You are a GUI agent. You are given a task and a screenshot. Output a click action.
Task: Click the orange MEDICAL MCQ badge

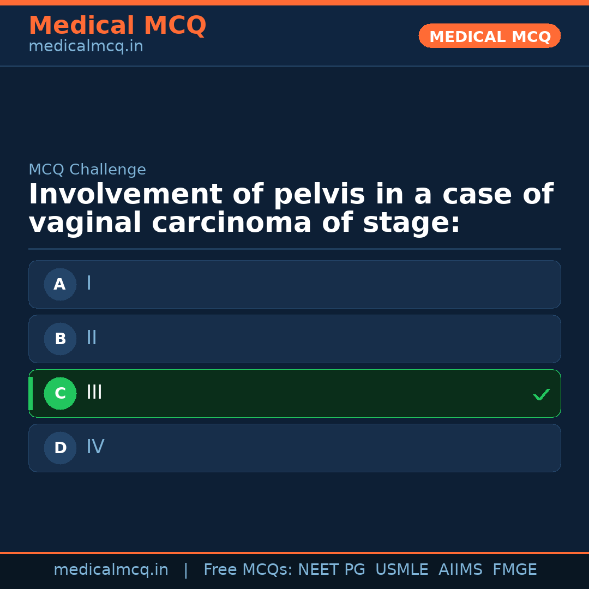pyautogui.click(x=489, y=36)
